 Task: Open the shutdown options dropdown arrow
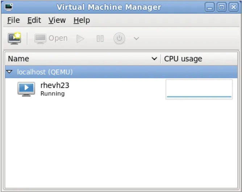tap(136, 38)
